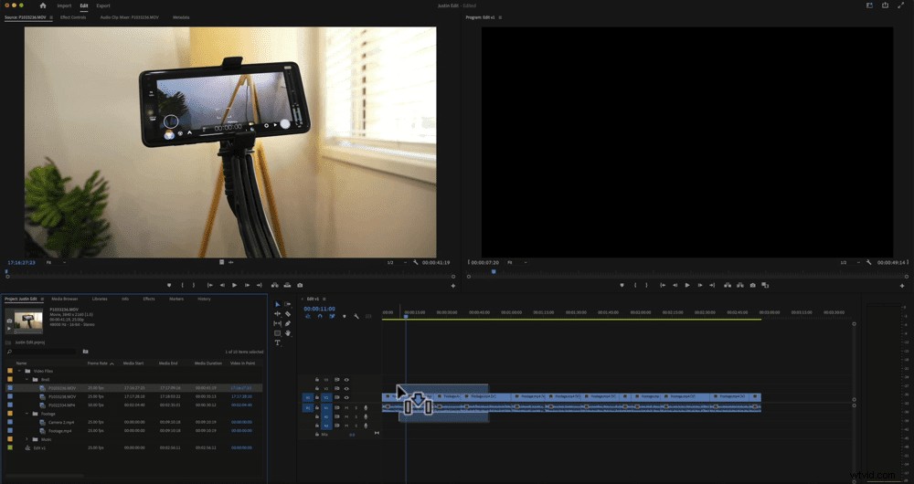Open Program monitor settings wrench
914x484 pixels.
coord(868,263)
